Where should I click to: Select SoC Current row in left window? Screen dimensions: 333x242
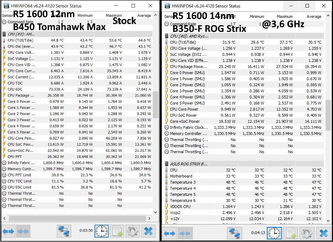[x=77, y=77]
